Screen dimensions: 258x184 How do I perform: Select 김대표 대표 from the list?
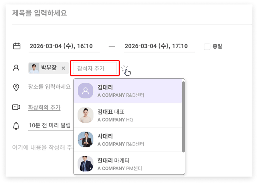point(131,115)
